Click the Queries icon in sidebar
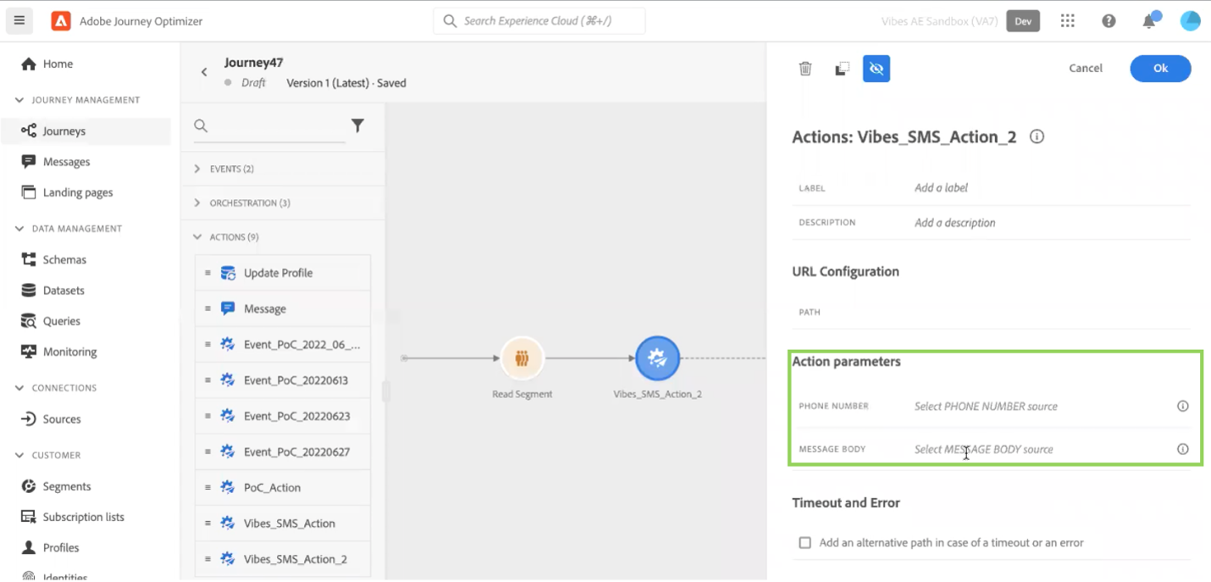This screenshot has width=1211, height=582. (29, 321)
